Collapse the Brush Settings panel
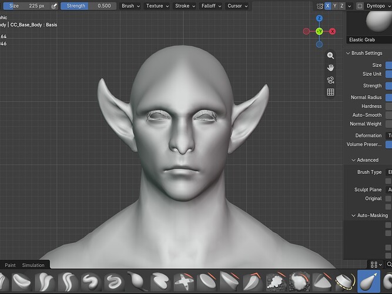The image size is (392, 294). [348, 53]
